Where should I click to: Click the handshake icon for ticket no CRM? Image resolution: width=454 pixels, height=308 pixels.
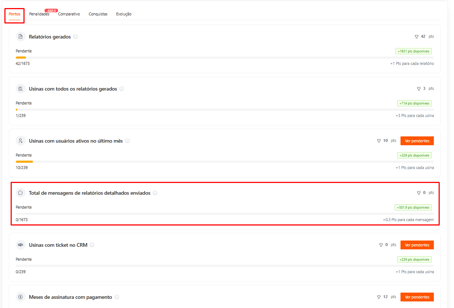(x=21, y=245)
